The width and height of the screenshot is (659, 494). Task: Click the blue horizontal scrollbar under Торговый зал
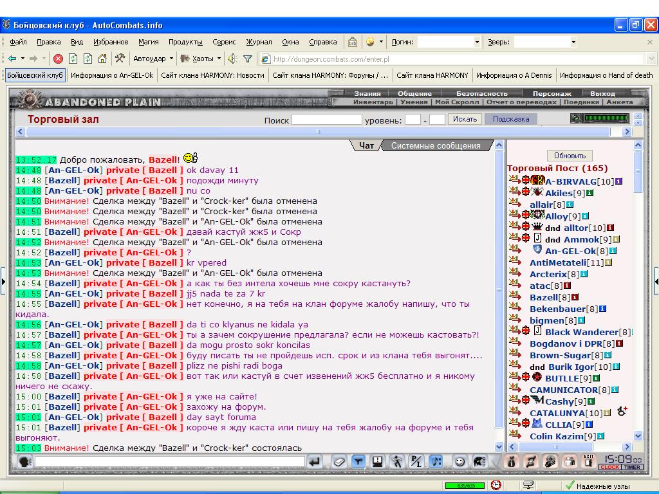[x=318, y=131]
